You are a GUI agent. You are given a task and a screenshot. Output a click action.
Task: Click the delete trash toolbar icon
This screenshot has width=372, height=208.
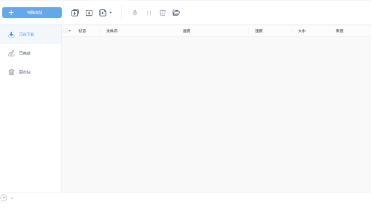[162, 13]
